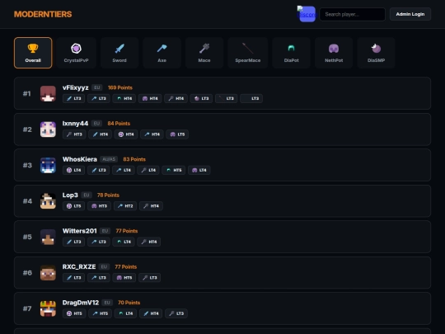445x334 pixels.
Task: Switch to the SpearMace tab
Action: point(248,53)
